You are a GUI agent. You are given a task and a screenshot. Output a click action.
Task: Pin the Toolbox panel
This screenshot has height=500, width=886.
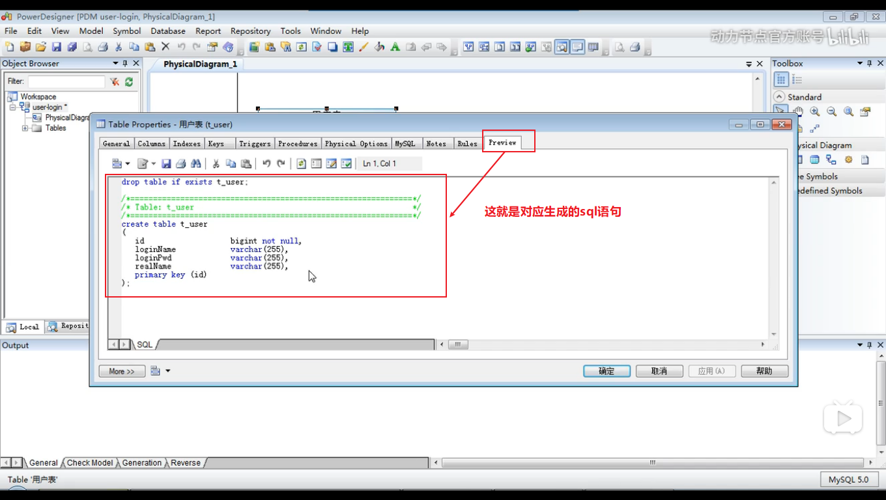[870, 63]
